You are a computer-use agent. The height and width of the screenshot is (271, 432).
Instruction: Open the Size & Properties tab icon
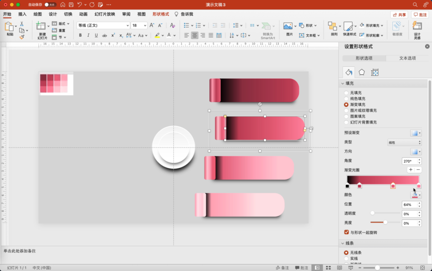coord(375,72)
